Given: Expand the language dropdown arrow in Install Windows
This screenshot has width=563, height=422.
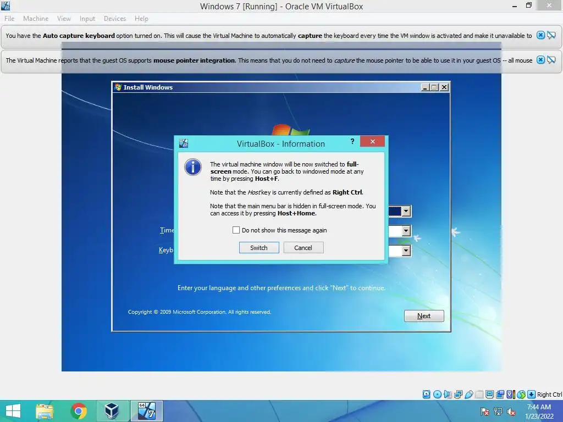Looking at the screenshot, I should coord(406,211).
